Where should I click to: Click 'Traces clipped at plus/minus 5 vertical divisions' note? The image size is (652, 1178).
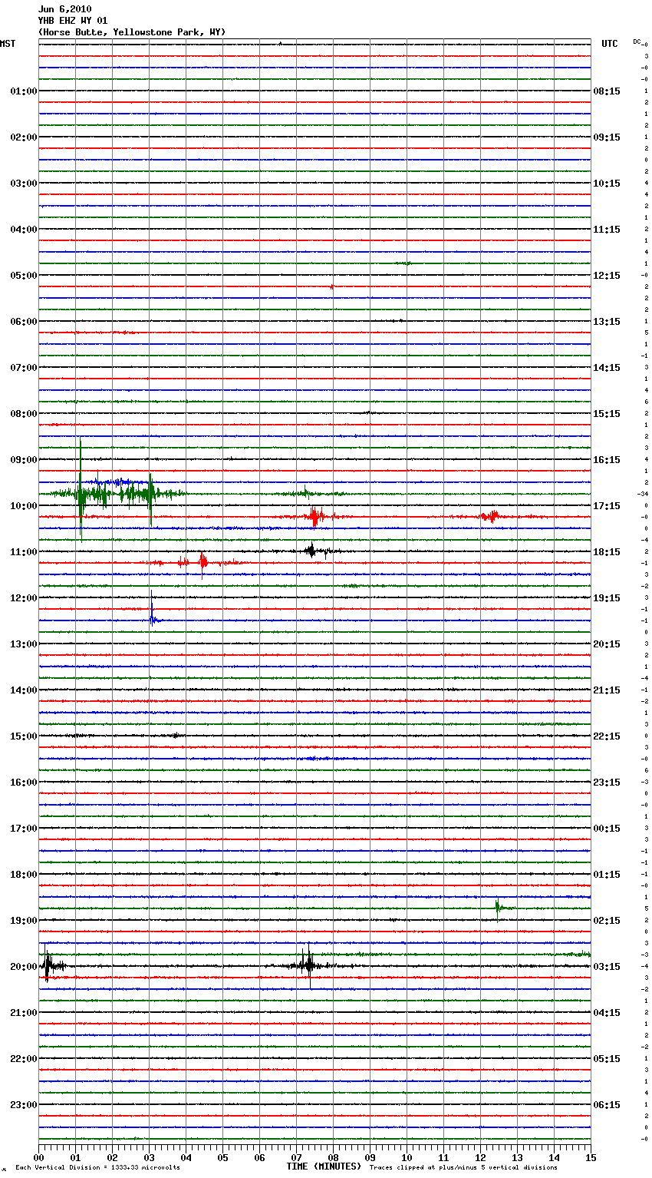coord(463,1168)
